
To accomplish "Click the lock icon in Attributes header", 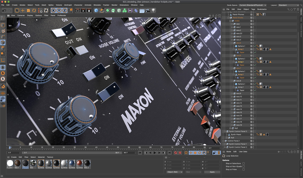I will [291, 152].
